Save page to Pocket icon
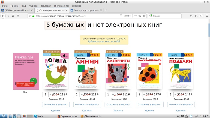This screenshot has height=118, width=210. [140, 16]
